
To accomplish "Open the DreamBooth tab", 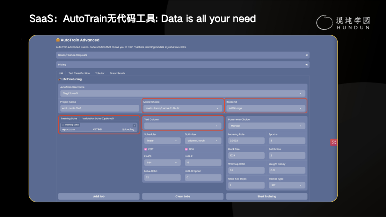I will click(x=117, y=73).
